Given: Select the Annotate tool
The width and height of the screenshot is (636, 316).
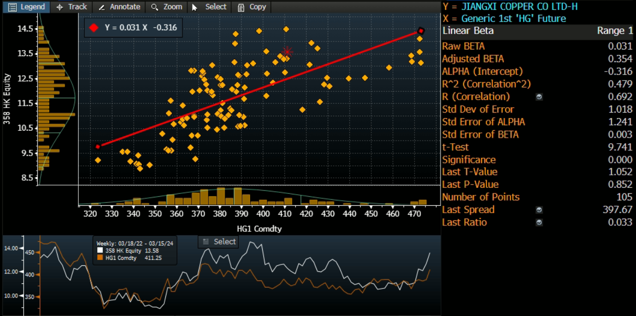Looking at the screenshot, I should (119, 7).
